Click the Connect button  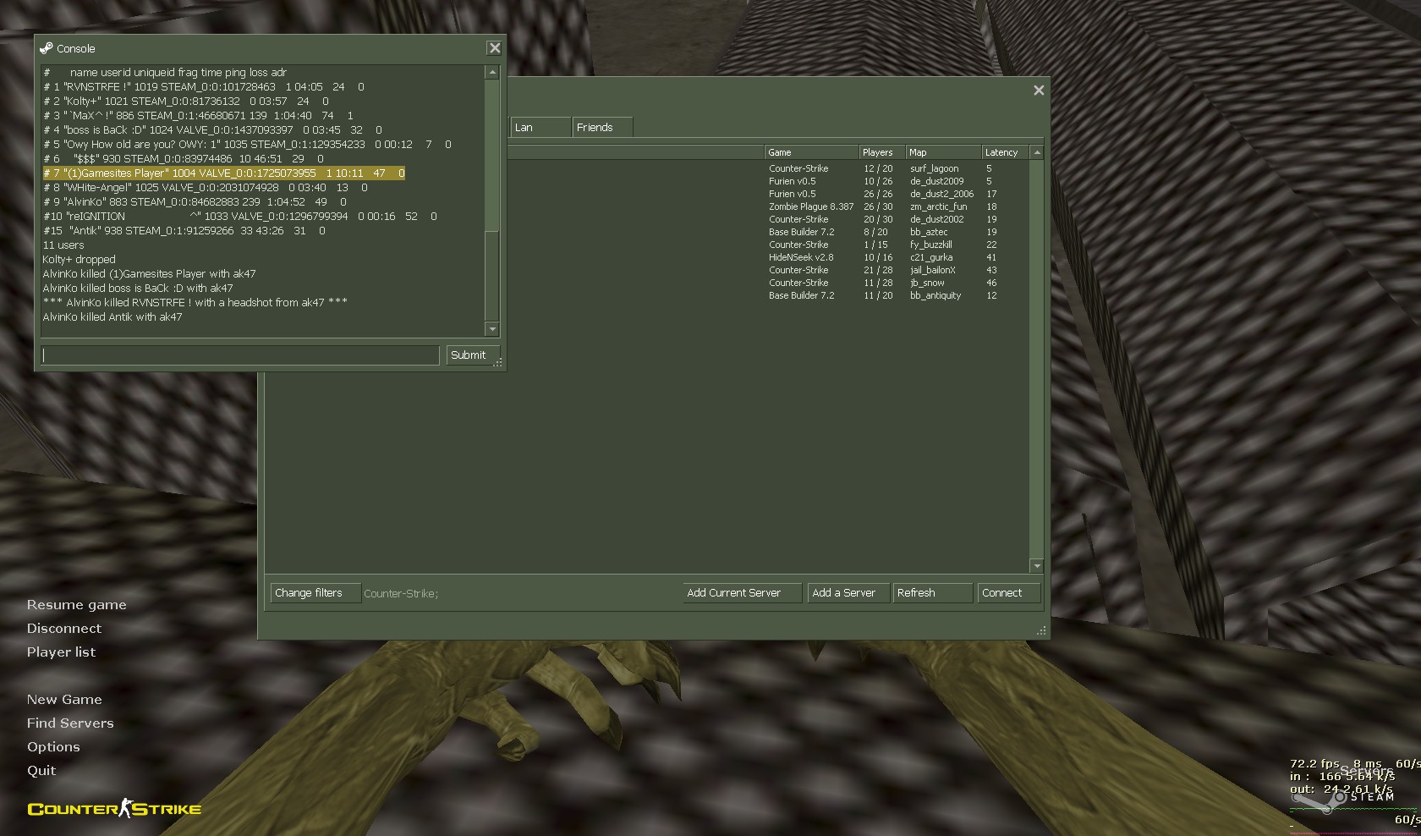(1009, 593)
